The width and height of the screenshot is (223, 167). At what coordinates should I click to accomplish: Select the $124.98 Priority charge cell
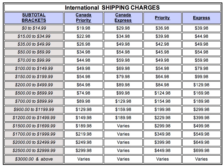pos(162,93)
